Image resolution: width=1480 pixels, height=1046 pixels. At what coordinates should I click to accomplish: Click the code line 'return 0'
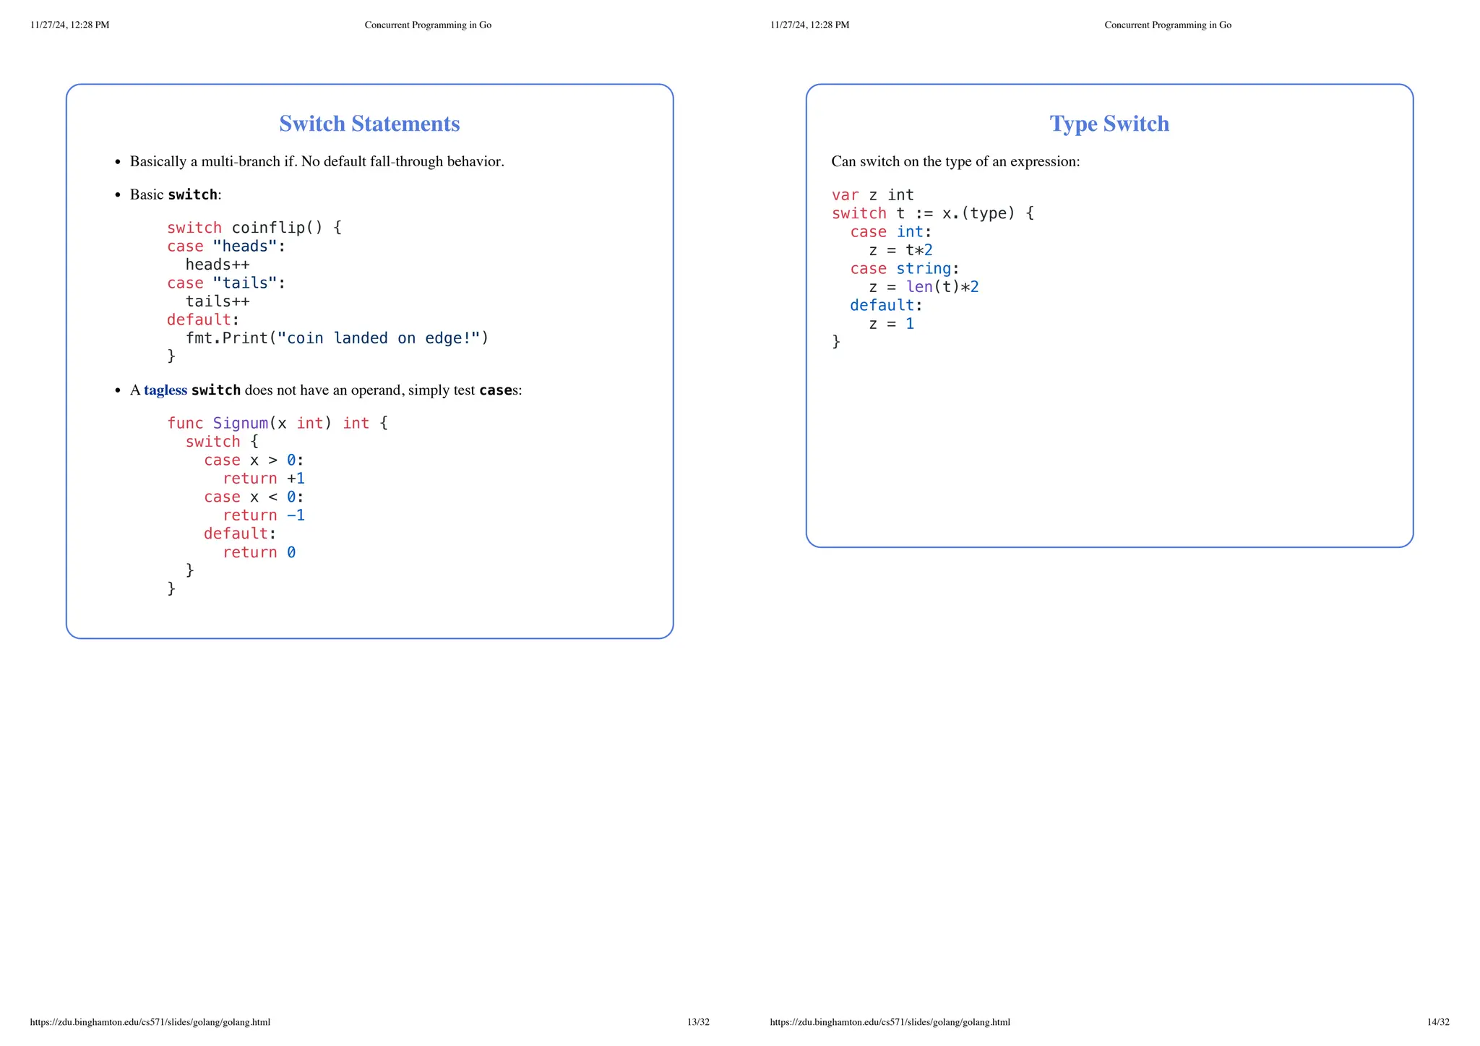click(259, 552)
